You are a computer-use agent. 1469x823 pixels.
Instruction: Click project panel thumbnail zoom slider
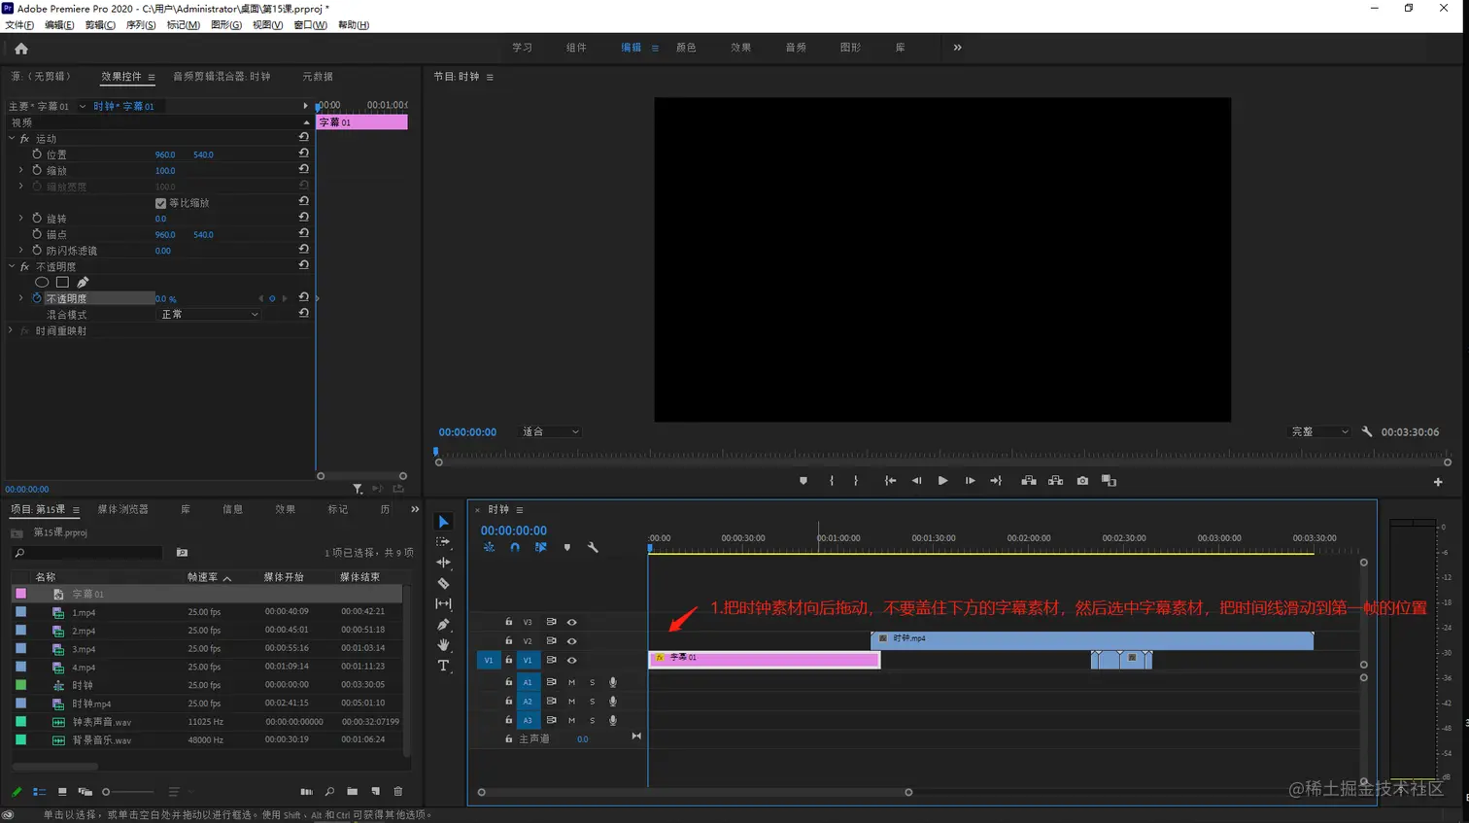point(128,792)
